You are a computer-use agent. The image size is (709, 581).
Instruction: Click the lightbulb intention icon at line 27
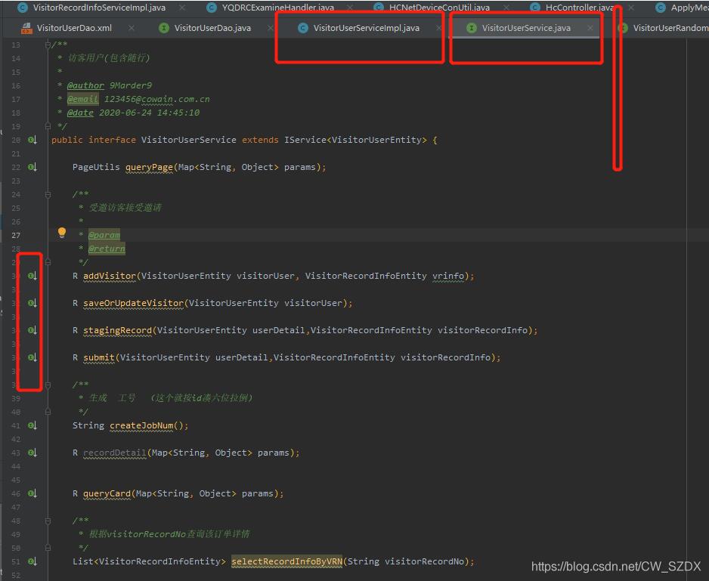[62, 233]
